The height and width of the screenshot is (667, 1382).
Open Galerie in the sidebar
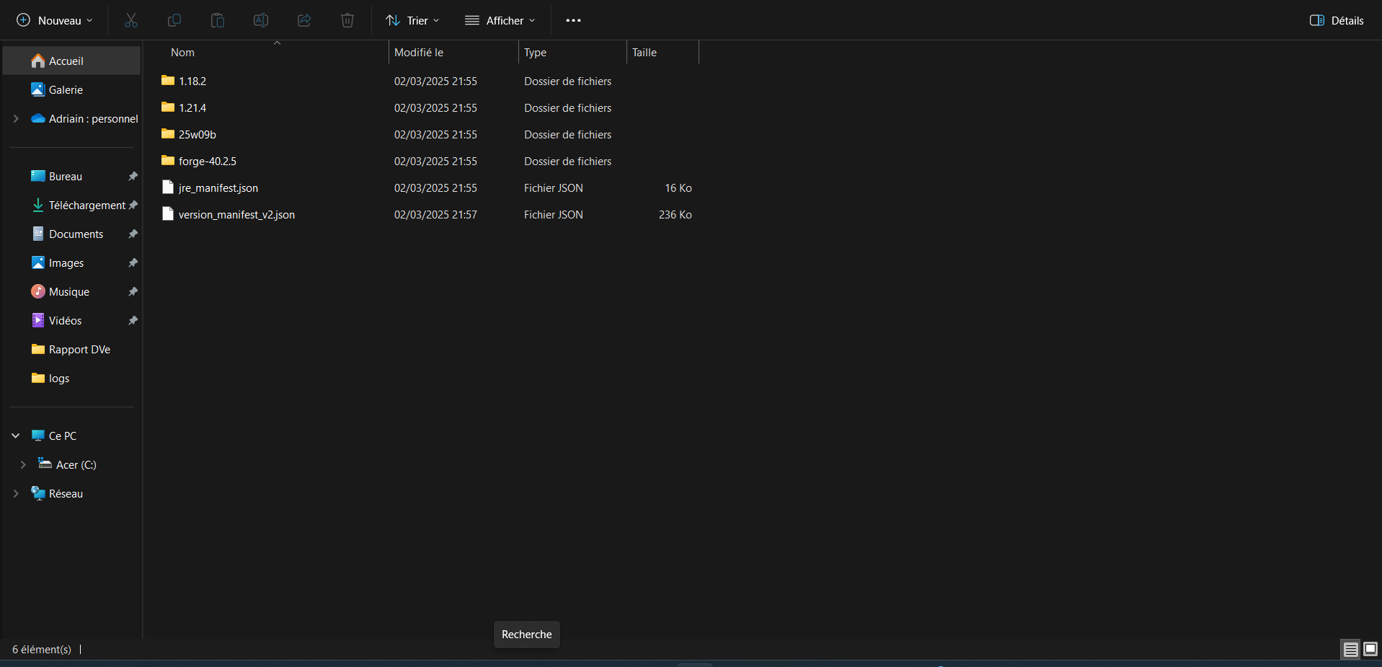[x=72, y=89]
